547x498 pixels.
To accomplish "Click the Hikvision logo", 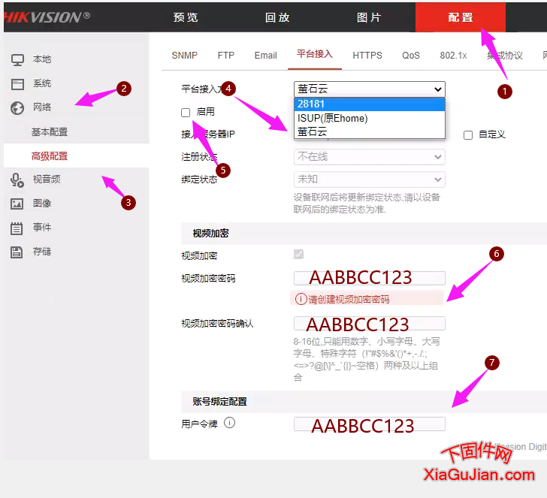I will pyautogui.click(x=47, y=17).
